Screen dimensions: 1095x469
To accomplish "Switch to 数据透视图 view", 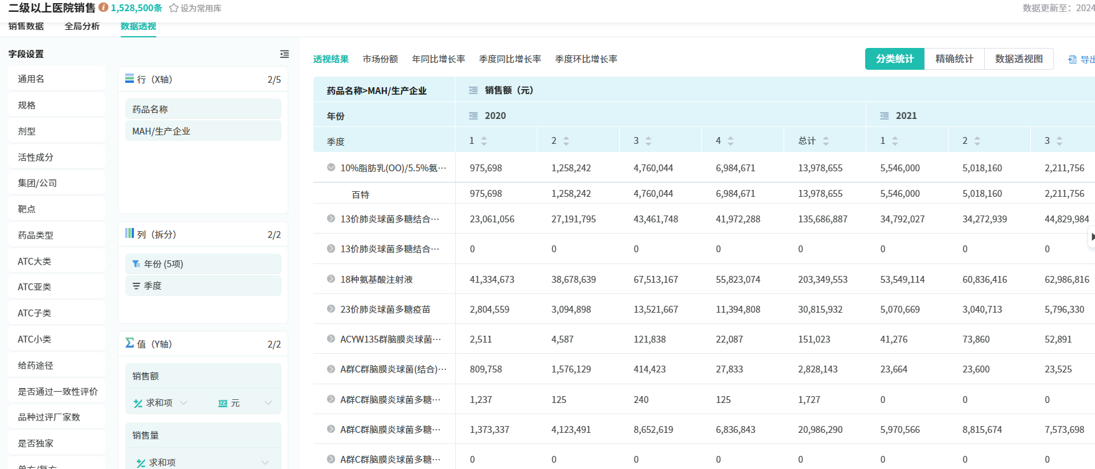I will (1018, 59).
